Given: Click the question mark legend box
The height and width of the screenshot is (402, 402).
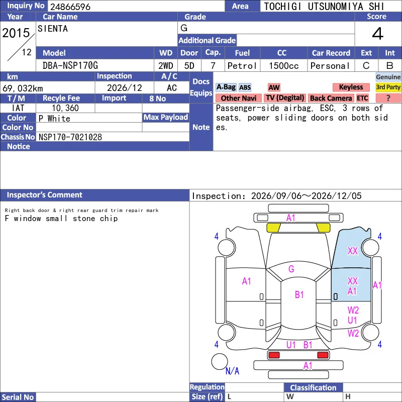Looking at the screenshot, I should pyautogui.click(x=388, y=98).
